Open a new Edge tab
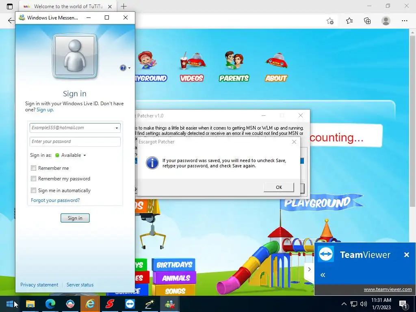The height and width of the screenshot is (312, 416). point(123,6)
